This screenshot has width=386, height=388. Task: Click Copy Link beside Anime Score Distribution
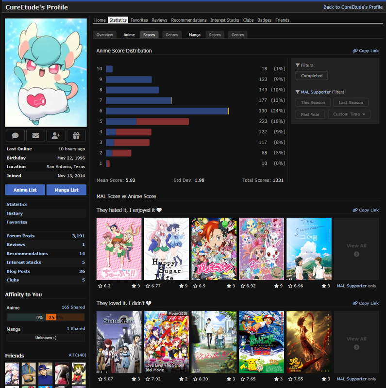(x=366, y=51)
